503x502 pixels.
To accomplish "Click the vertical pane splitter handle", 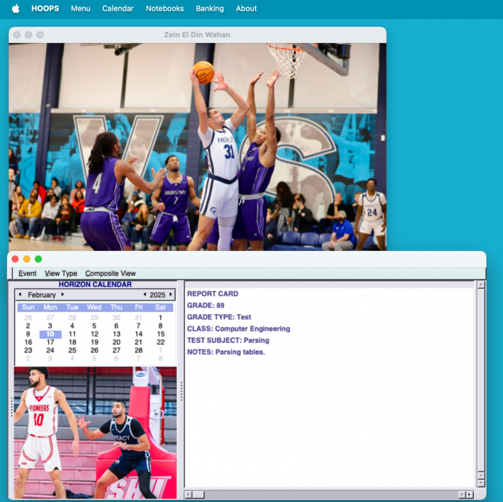I will click(181, 391).
